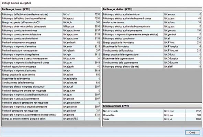The height and width of the screenshot is (137, 203).
Task: Select row Eccedenza del fotovoltaico
Action: click(152, 46)
